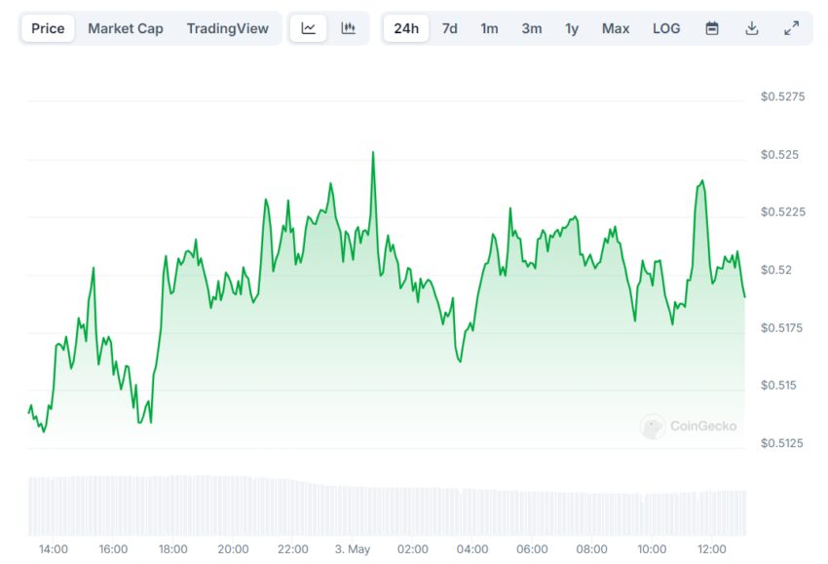
Task: Choose the 3m time range
Action: coord(531,28)
